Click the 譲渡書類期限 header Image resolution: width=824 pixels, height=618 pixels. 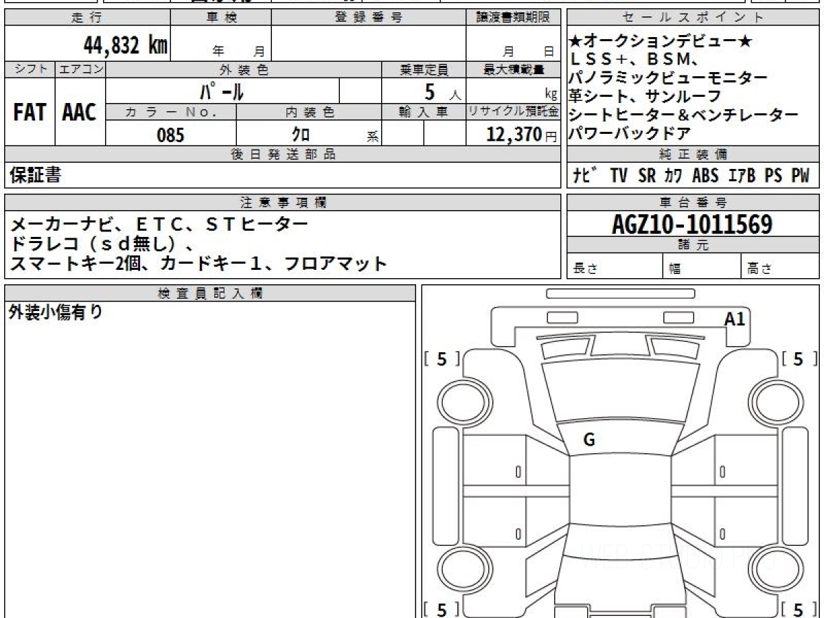[x=514, y=18]
